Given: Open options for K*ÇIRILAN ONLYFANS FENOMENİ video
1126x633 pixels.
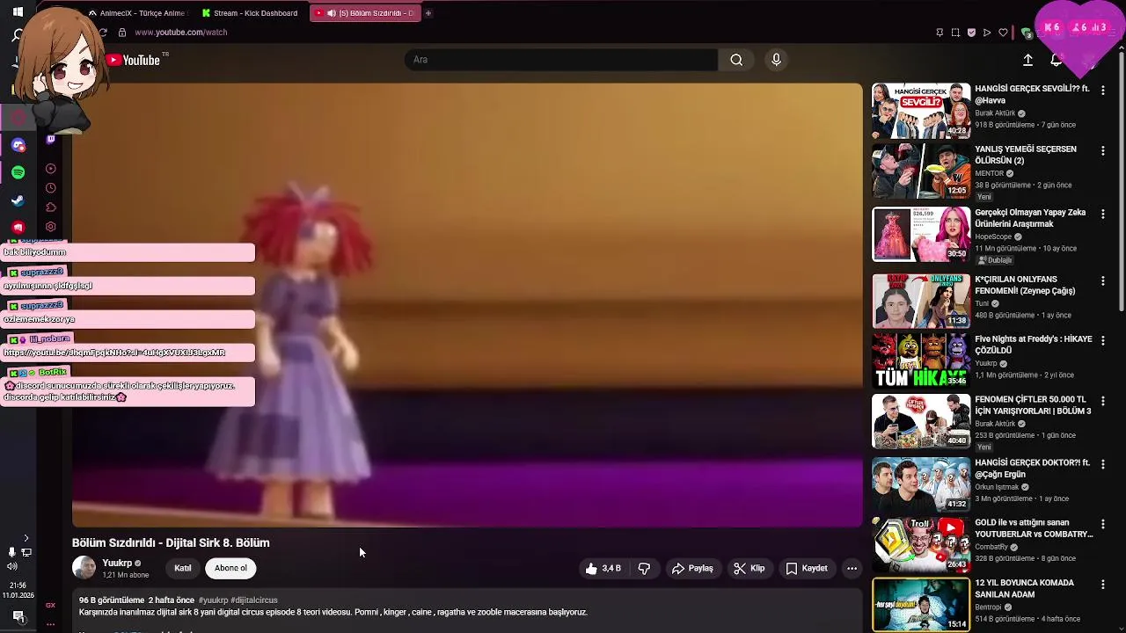Looking at the screenshot, I should pyautogui.click(x=1102, y=281).
